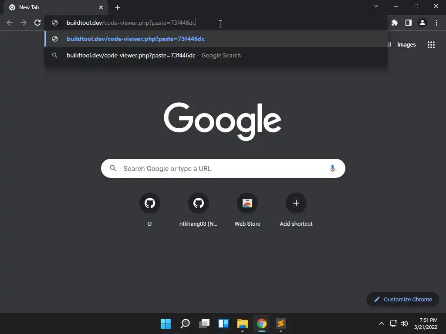Viewport: 446px width, 334px height.
Task: Open the Google apps grid
Action: 431,45
